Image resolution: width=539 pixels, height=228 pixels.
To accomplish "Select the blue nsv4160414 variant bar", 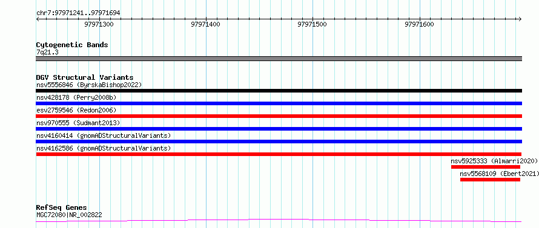I will (x=279, y=142).
